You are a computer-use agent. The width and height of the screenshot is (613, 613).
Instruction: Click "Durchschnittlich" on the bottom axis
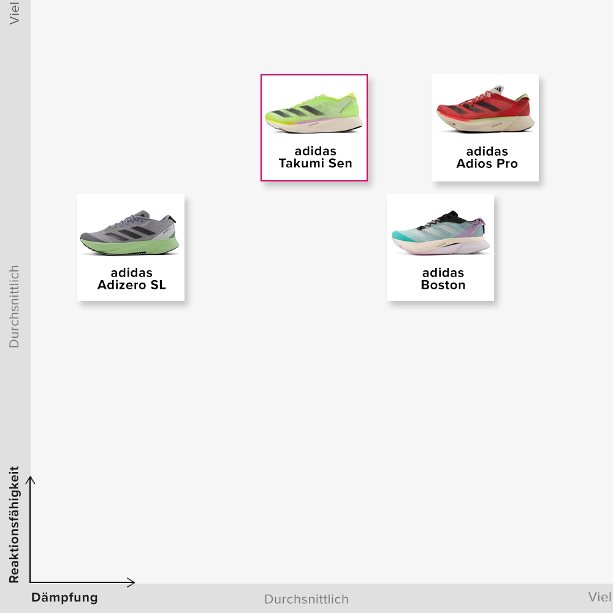[306, 599]
